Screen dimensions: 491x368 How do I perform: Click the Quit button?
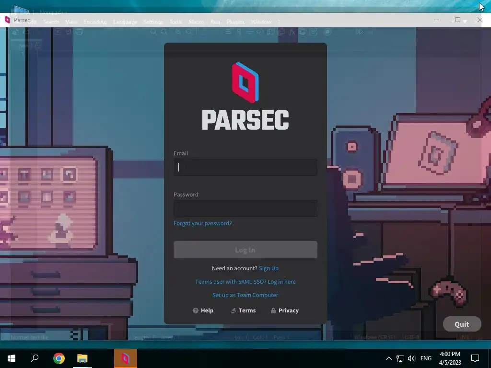pyautogui.click(x=462, y=324)
